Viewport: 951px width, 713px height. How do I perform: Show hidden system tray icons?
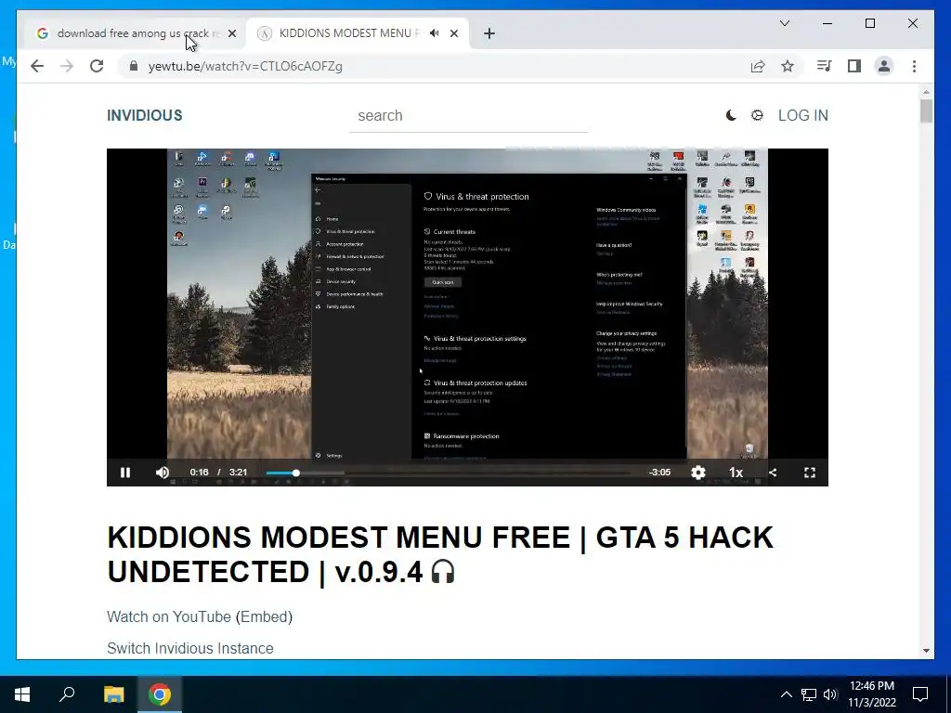tap(786, 694)
